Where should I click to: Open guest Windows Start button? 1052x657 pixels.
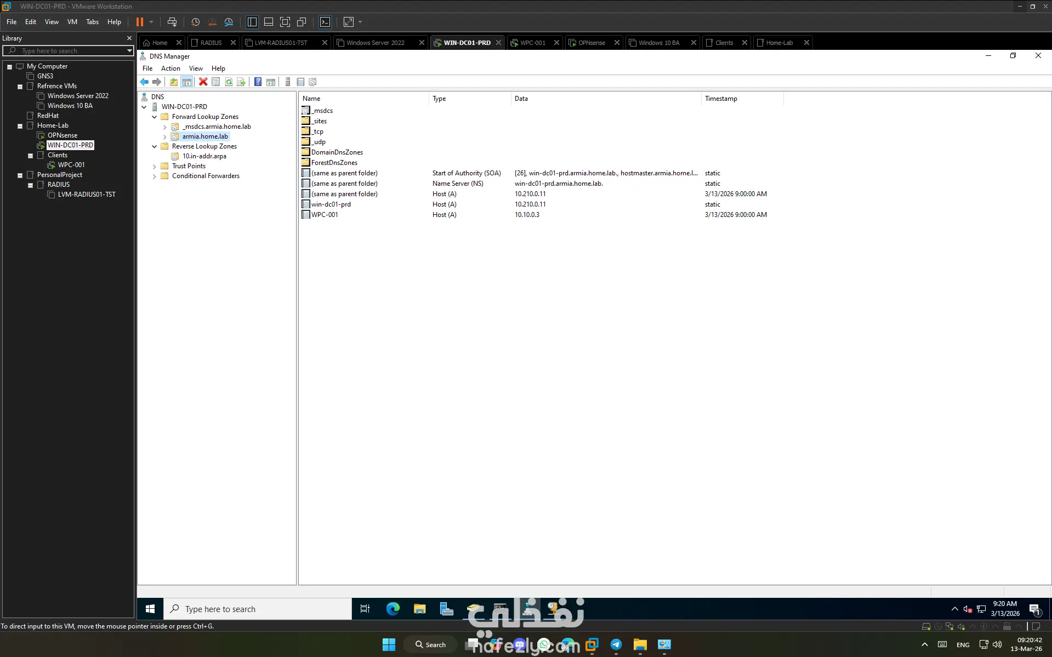(x=150, y=609)
